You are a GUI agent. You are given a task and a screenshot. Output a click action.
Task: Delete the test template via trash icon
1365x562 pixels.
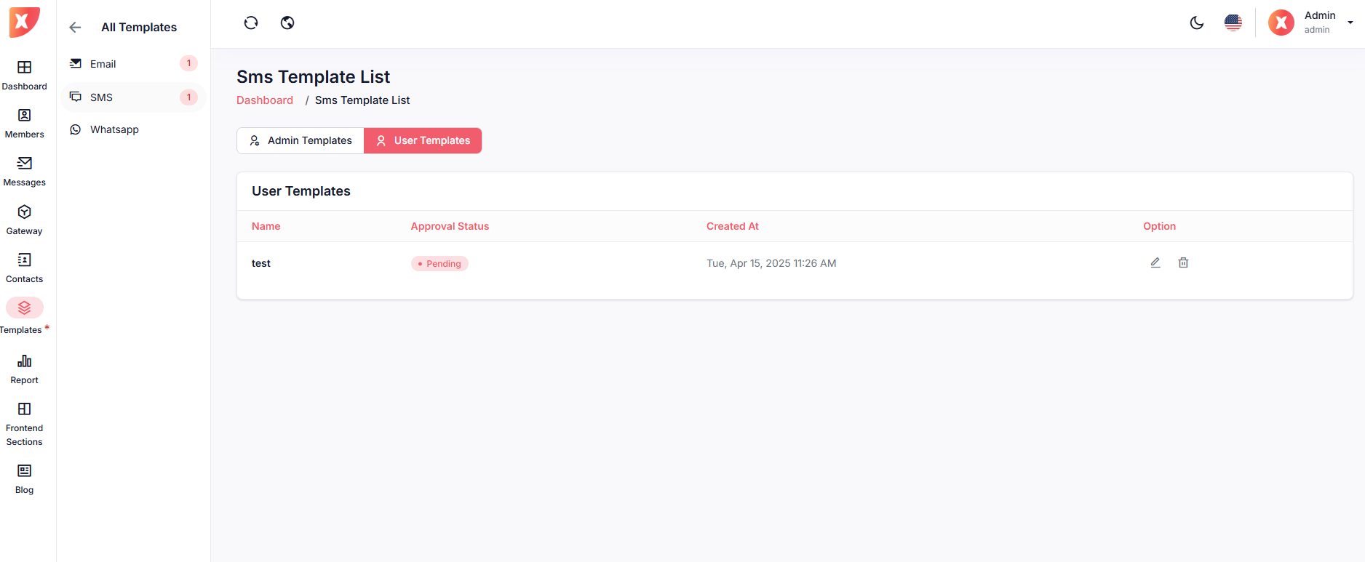(x=1183, y=262)
